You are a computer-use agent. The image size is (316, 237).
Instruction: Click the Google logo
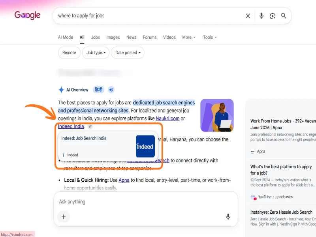click(x=27, y=15)
